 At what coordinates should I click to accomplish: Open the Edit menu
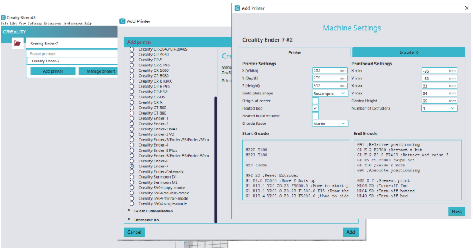[14, 23]
